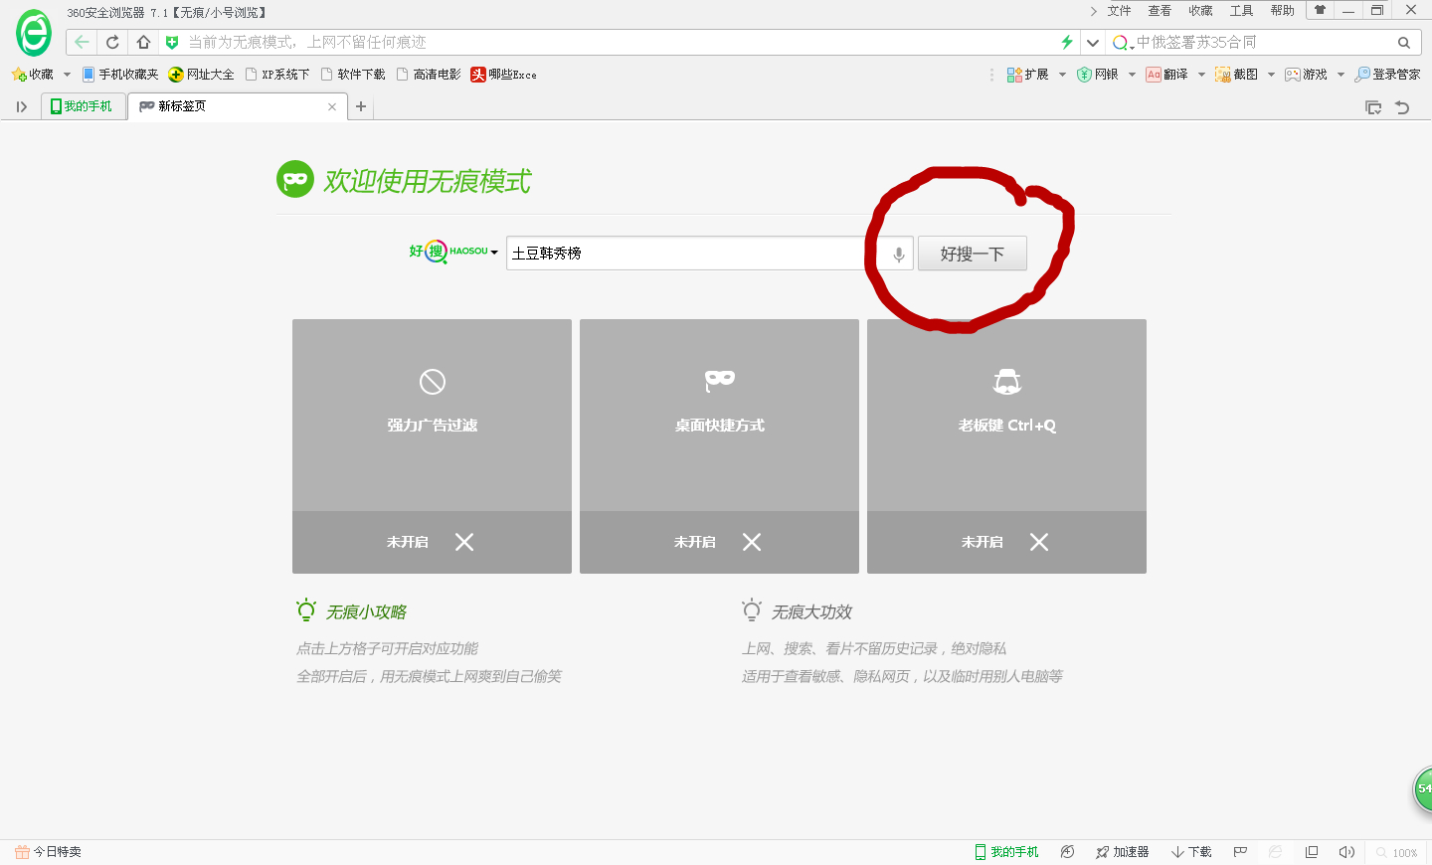The height and width of the screenshot is (865, 1432).
Task: Click the address bar field
Action: pyautogui.click(x=617, y=42)
